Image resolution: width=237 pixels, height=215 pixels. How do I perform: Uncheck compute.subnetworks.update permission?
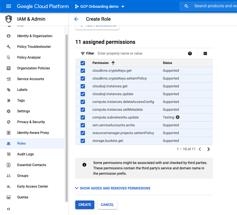pyautogui.click(x=83, y=117)
